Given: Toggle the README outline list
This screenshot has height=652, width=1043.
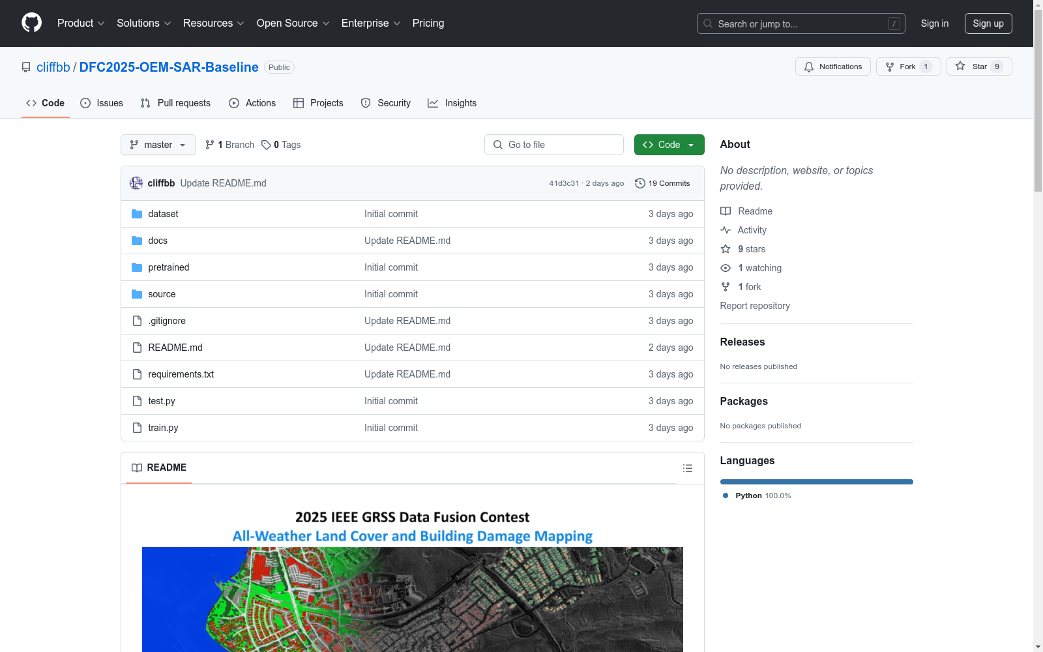Looking at the screenshot, I should tap(687, 467).
